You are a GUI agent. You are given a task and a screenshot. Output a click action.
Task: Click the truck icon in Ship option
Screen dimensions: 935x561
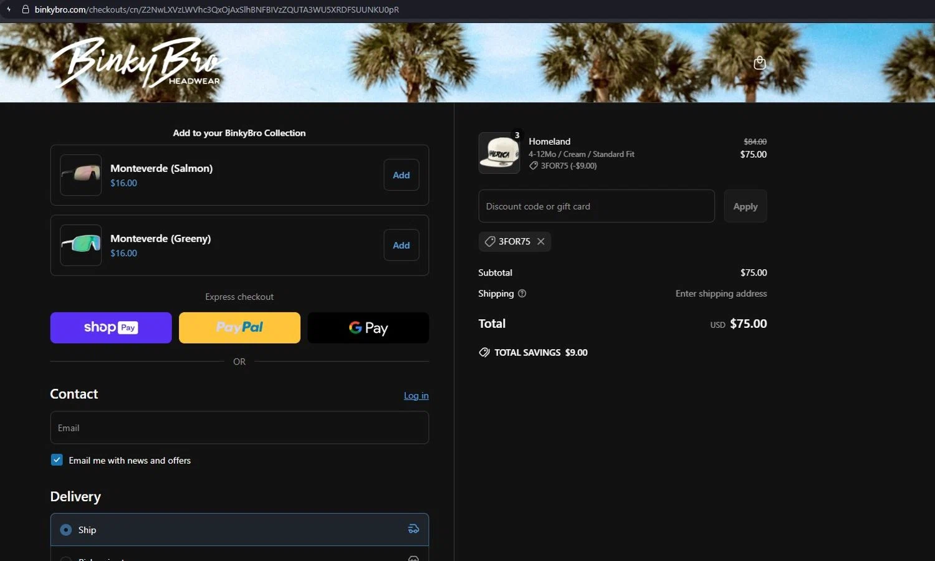(x=413, y=529)
